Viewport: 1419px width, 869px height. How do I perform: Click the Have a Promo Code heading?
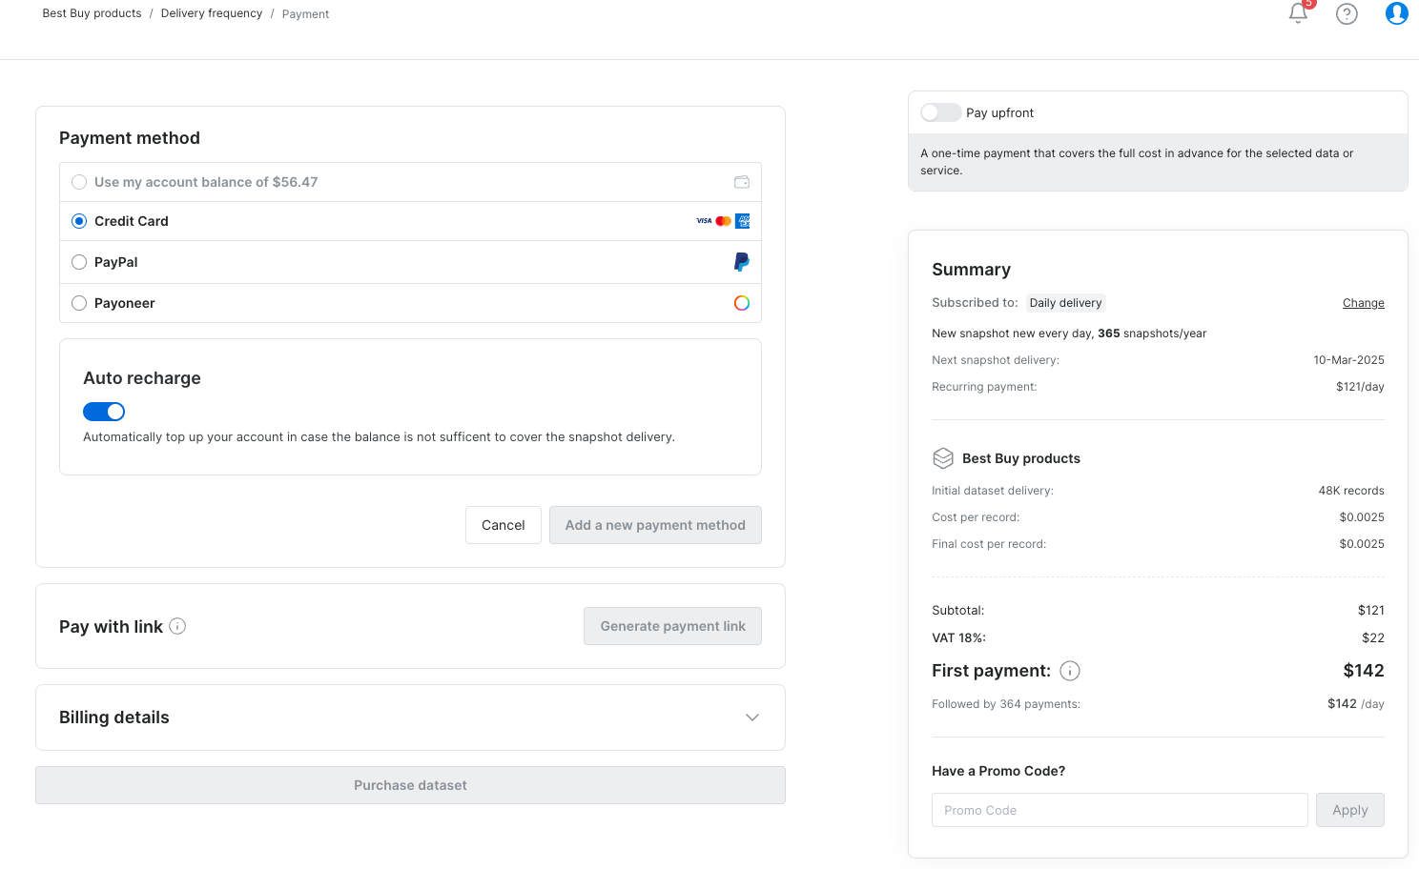[x=998, y=771]
